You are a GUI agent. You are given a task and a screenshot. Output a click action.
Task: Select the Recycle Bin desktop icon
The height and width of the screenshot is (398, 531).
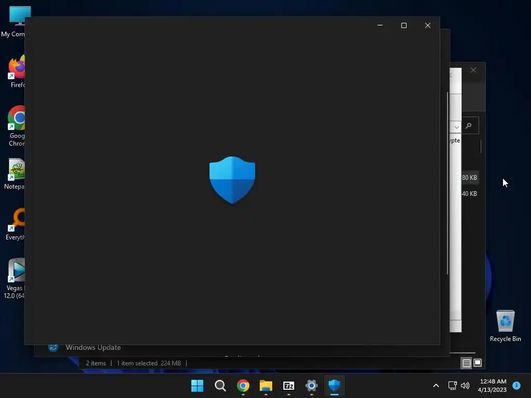tap(505, 325)
